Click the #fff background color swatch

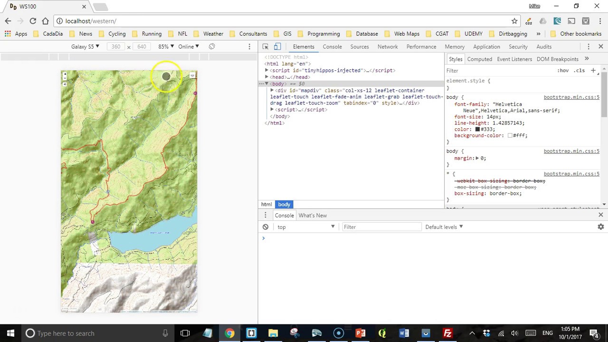[510, 135]
